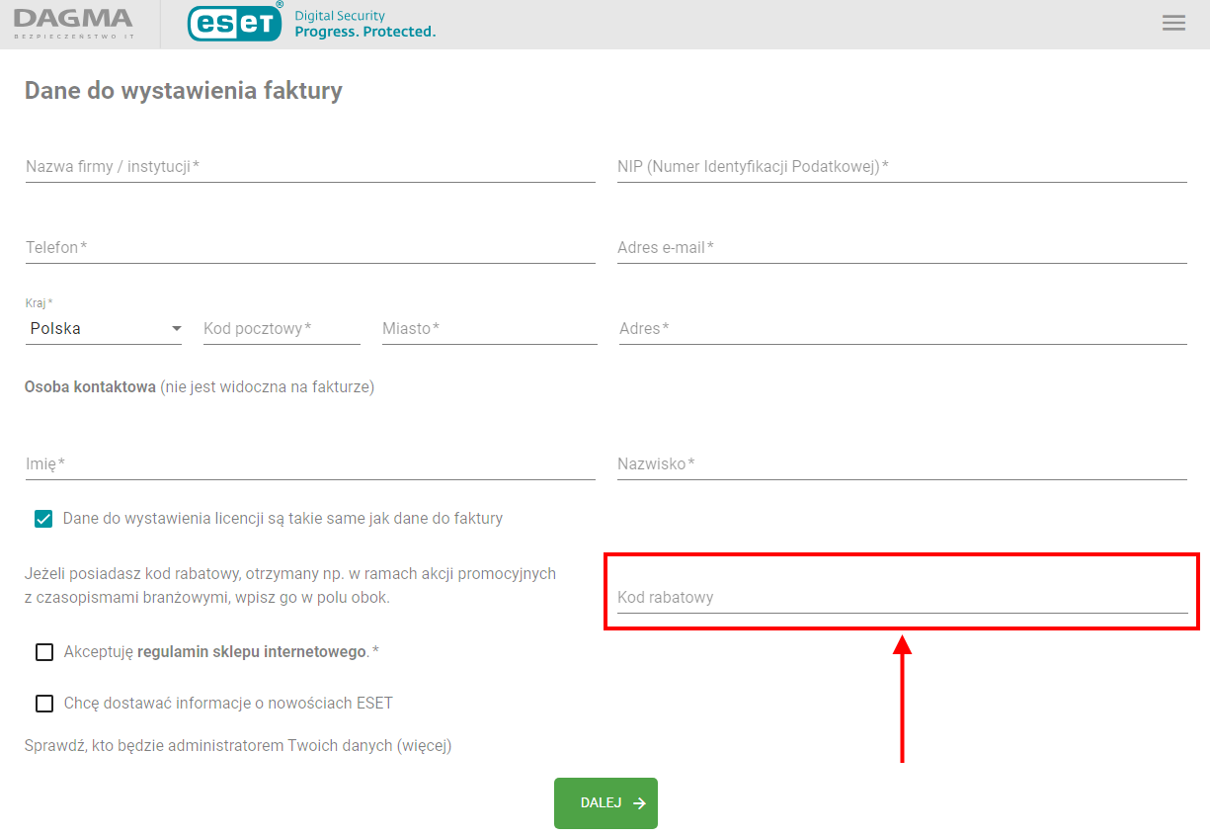Click the green DALEJ button
The image size is (1210, 836).
(x=605, y=803)
